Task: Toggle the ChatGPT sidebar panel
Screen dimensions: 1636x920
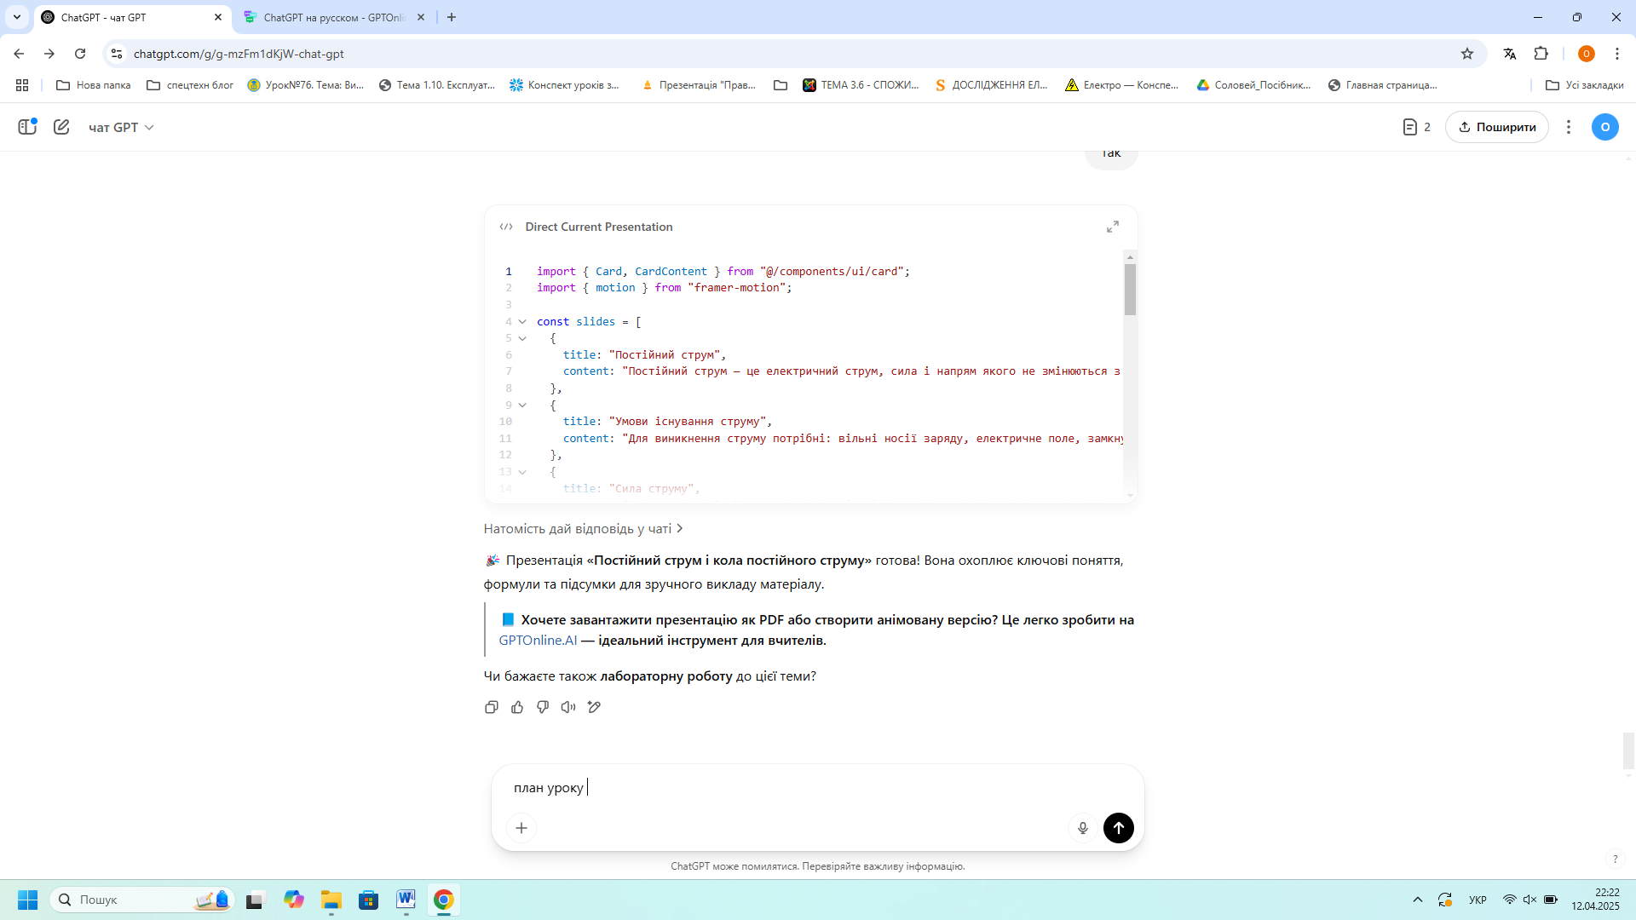Action: tap(27, 127)
